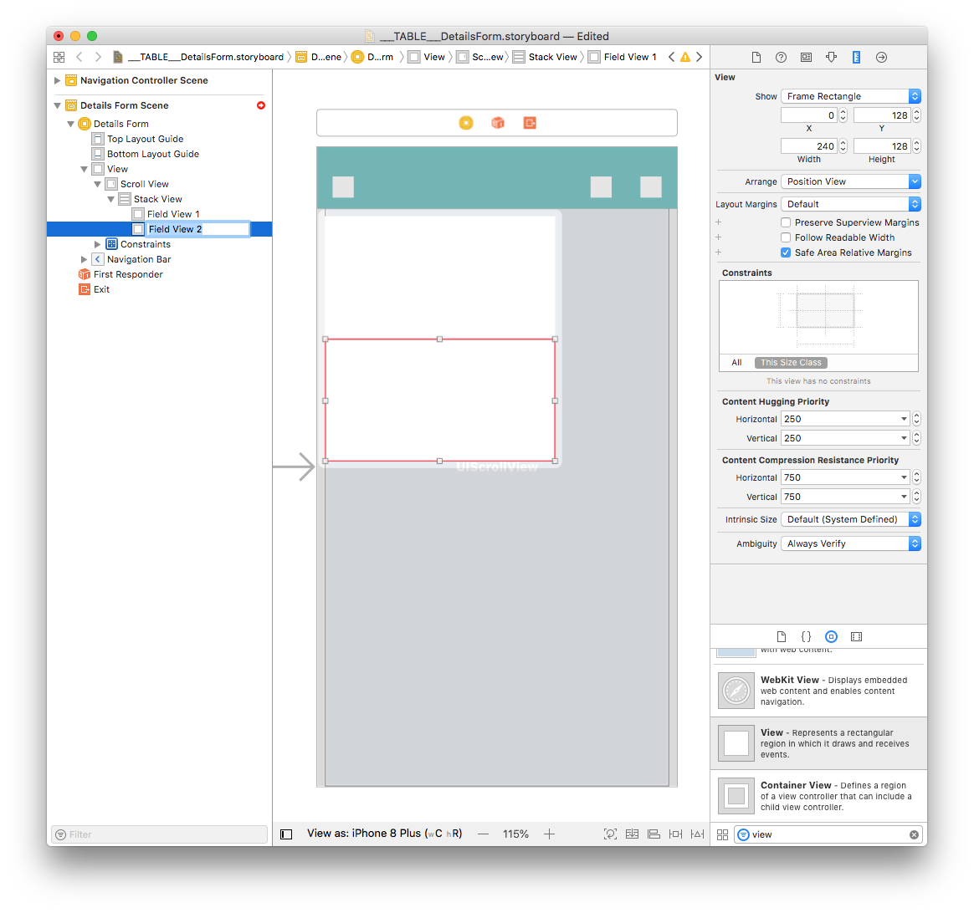The width and height of the screenshot is (974, 913).
Task: Enable Preserve Superview Margins
Action: (786, 222)
